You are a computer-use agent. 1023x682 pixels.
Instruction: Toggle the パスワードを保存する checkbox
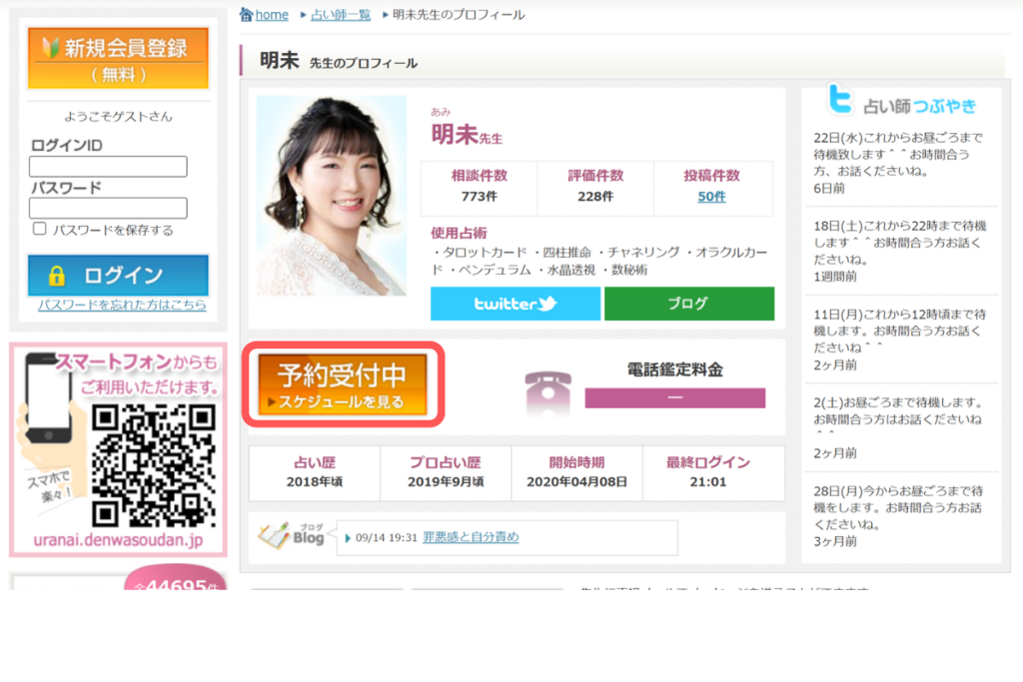point(40,229)
